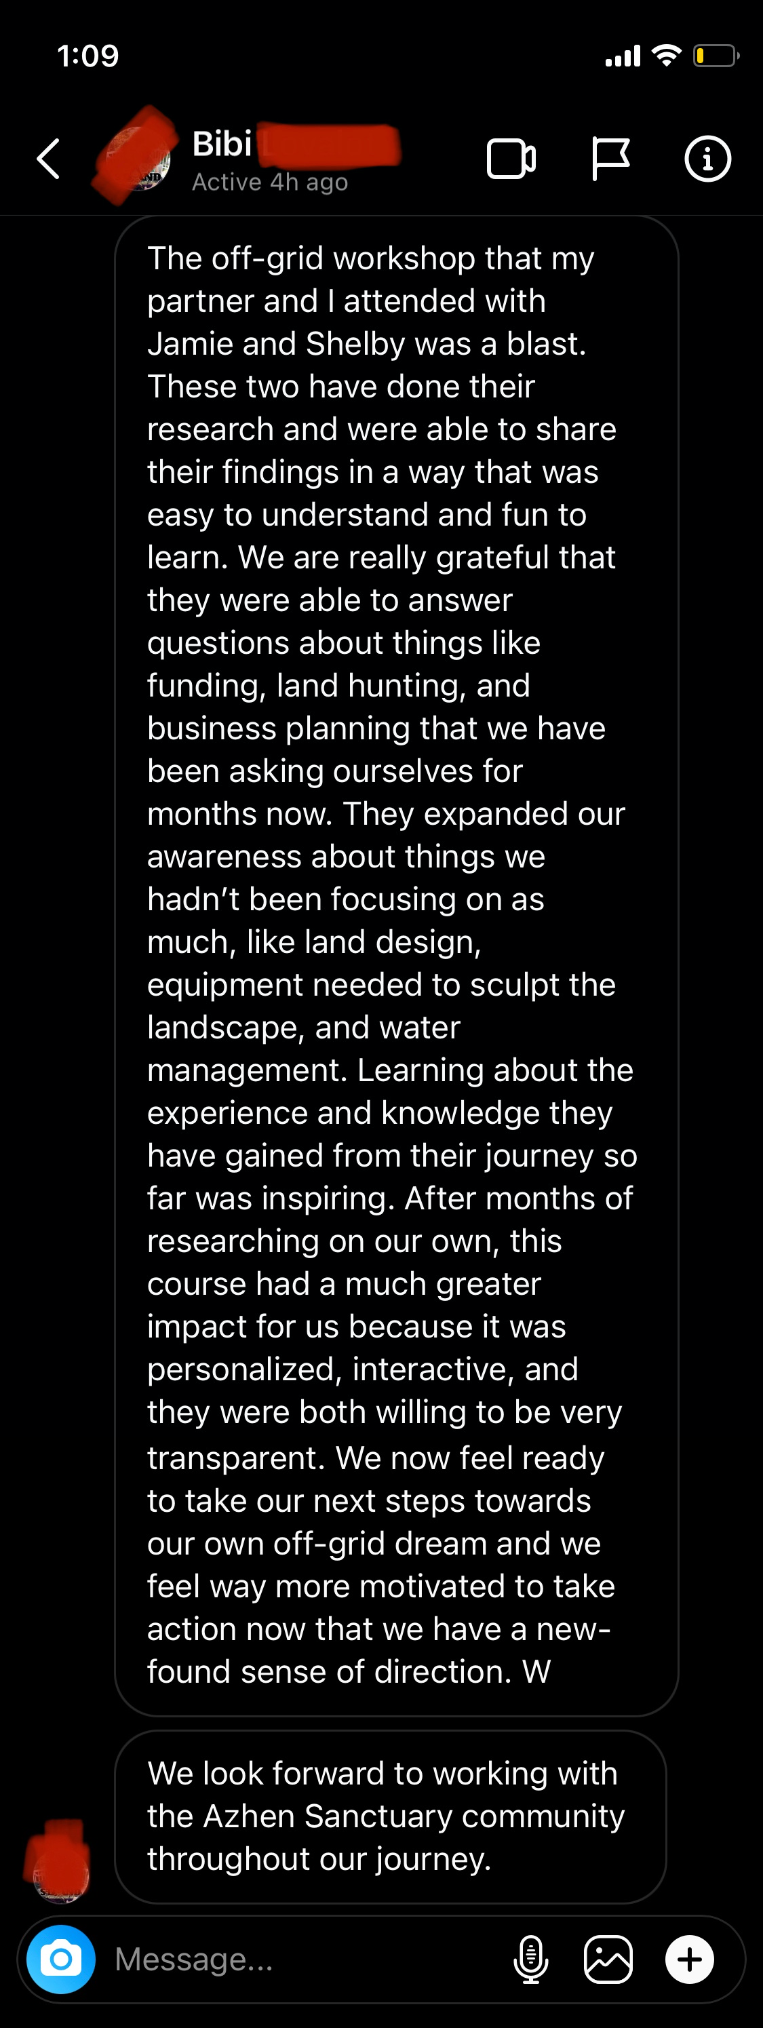This screenshot has width=763, height=2028.
Task: Select message starting 'The off-grid workshop'
Action: point(396,965)
